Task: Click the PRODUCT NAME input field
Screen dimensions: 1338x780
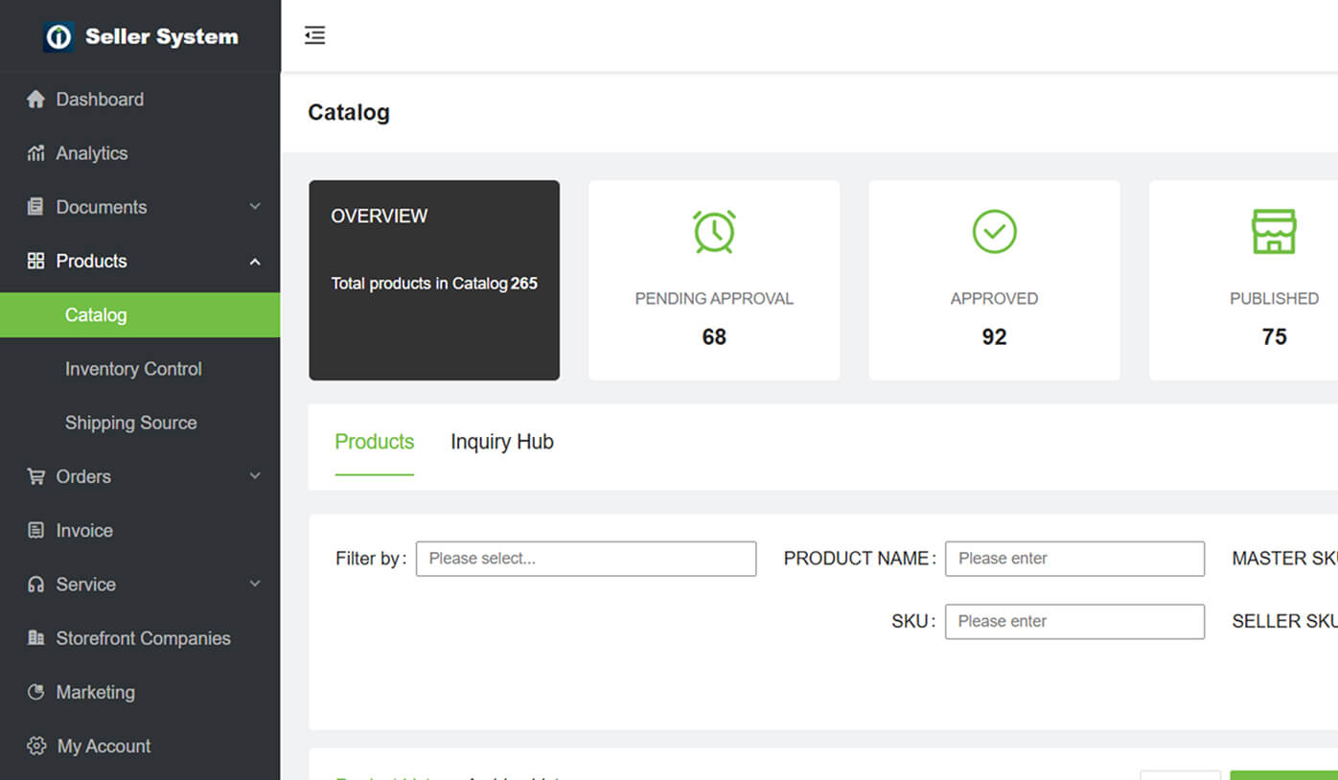Action: (1074, 559)
